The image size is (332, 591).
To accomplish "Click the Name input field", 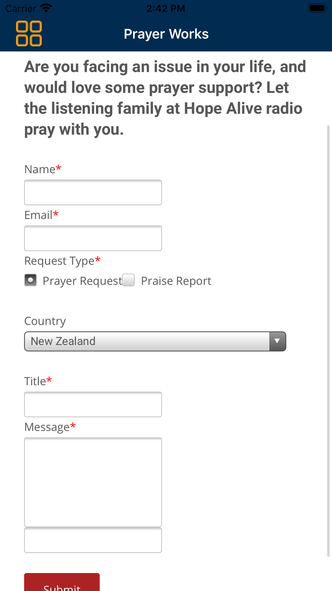I will click(x=93, y=192).
